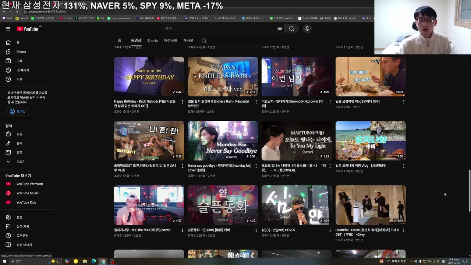Image resolution: width=471 pixels, height=265 pixels.
Task: Open 쇼핑 in the explore section
Action: point(27,134)
